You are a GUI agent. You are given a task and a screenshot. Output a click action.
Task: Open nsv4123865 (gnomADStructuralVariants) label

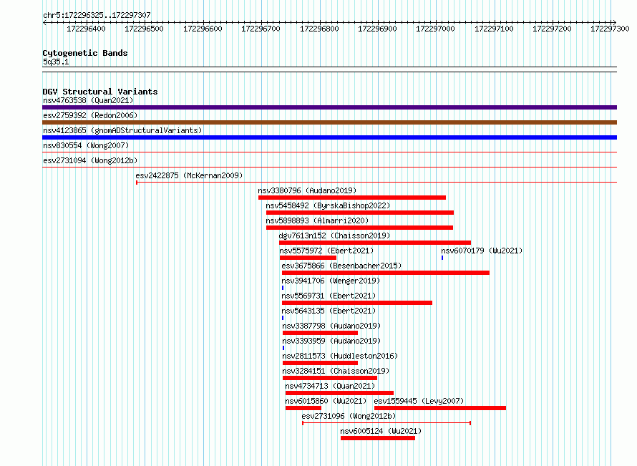tap(122, 130)
